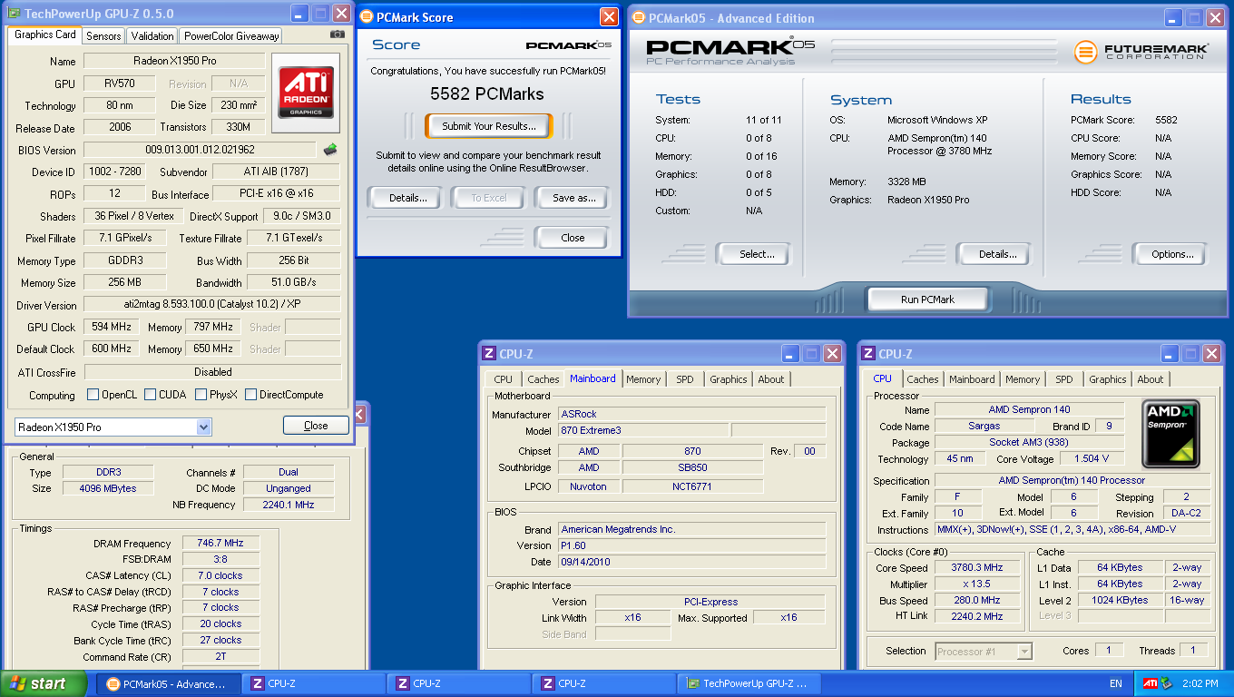Toggle the CUDA checkbox in GPU-Z
This screenshot has height=697, width=1234.
pyautogui.click(x=149, y=395)
